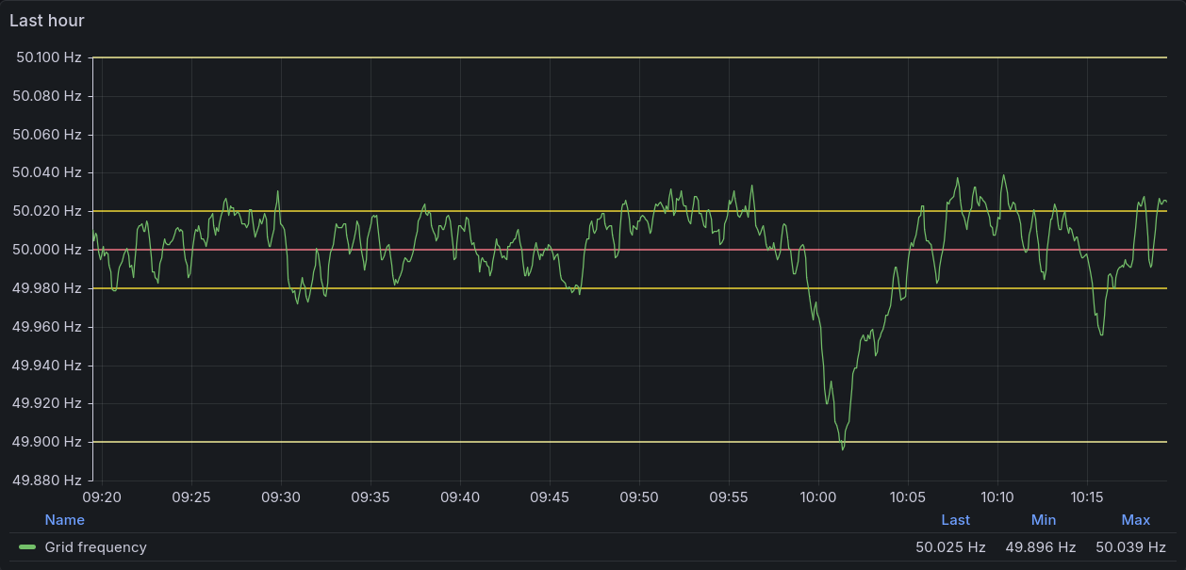Click the 10:15 time axis label

(1087, 497)
